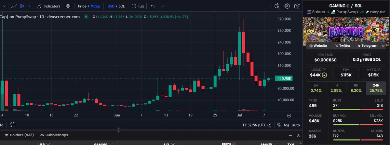Open chart settings gear icon
The height and width of the screenshot is (145, 390).
(287, 6)
